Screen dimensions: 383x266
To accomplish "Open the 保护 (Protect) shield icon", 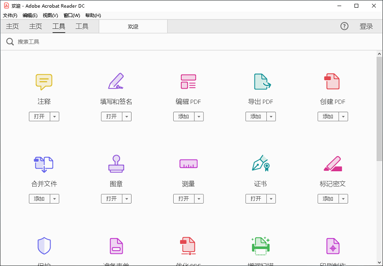I will pyautogui.click(x=44, y=246).
